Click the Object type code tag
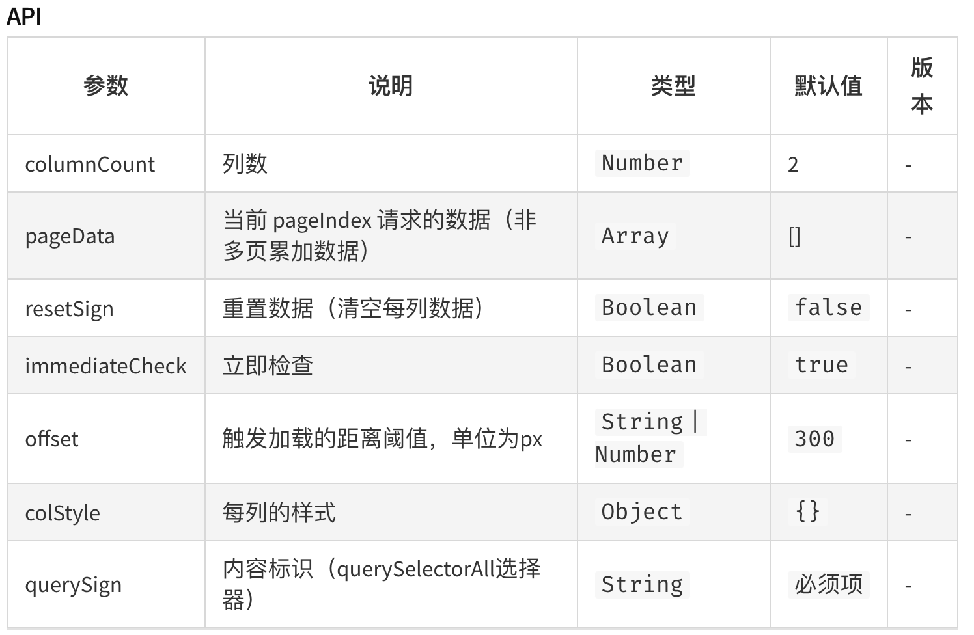The height and width of the screenshot is (635, 974). point(642,512)
